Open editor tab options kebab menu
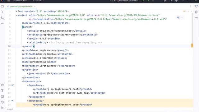 [x=190, y=6]
